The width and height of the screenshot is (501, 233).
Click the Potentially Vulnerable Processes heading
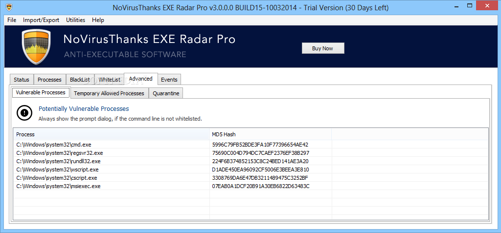coord(84,109)
